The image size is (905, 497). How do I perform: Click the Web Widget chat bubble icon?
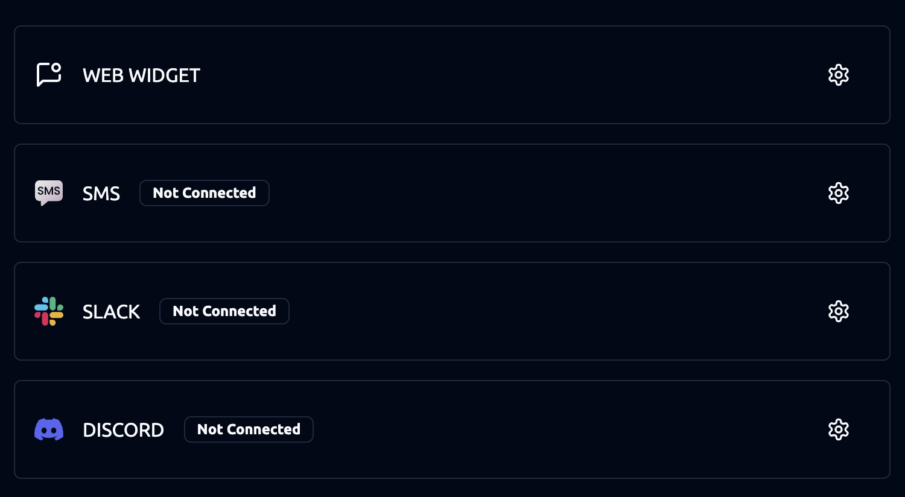pos(48,75)
